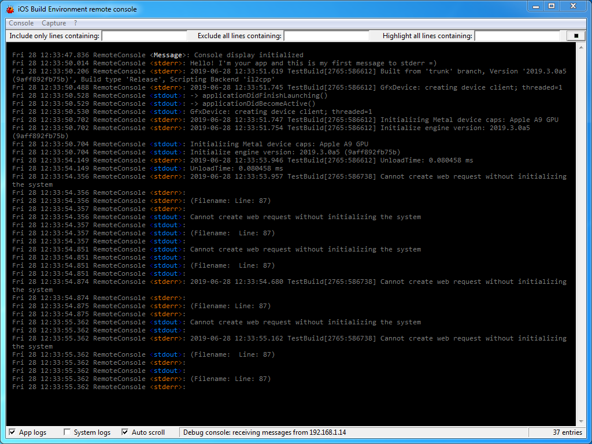Disable the Auto scroll checkbox
Image resolution: width=592 pixels, height=444 pixels.
[125, 432]
